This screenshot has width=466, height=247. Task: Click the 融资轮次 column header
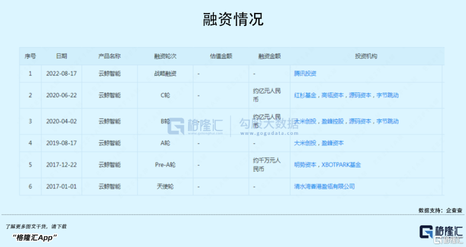pos(165,56)
